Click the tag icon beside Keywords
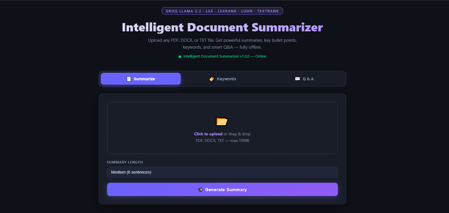 [x=212, y=79]
